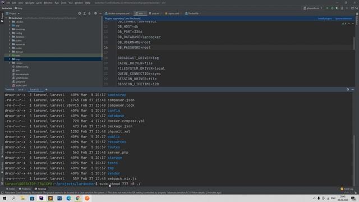Open Windows taskbar search

[x=13, y=198]
